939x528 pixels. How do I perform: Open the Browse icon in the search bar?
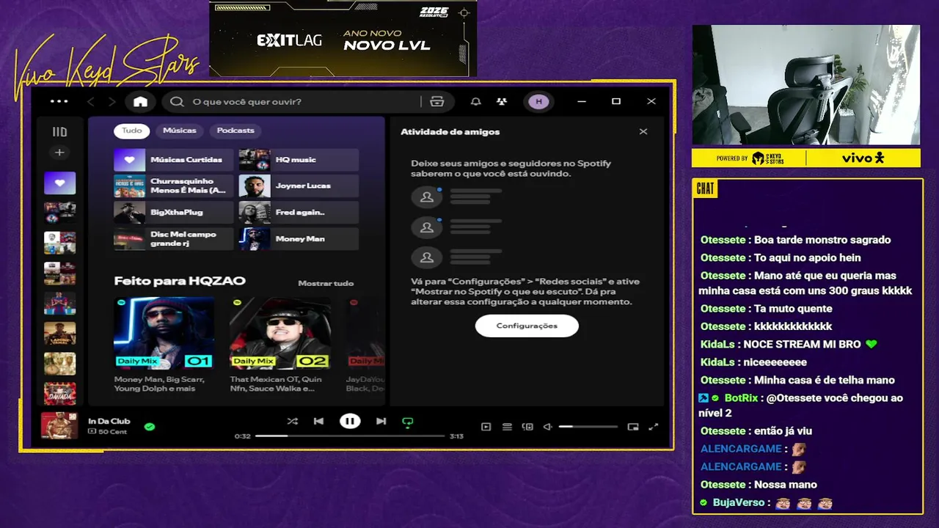(x=437, y=101)
